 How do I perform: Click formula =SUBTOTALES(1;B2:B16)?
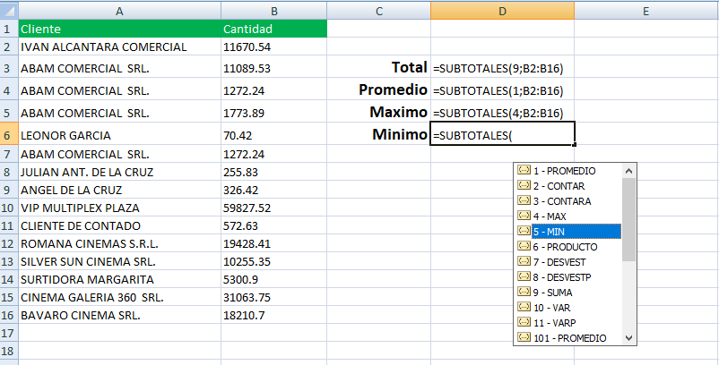[498, 90]
